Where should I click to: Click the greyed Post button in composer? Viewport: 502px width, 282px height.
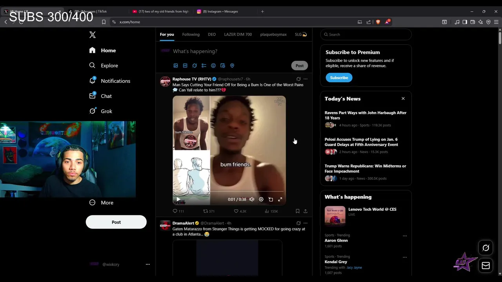[x=300, y=66]
